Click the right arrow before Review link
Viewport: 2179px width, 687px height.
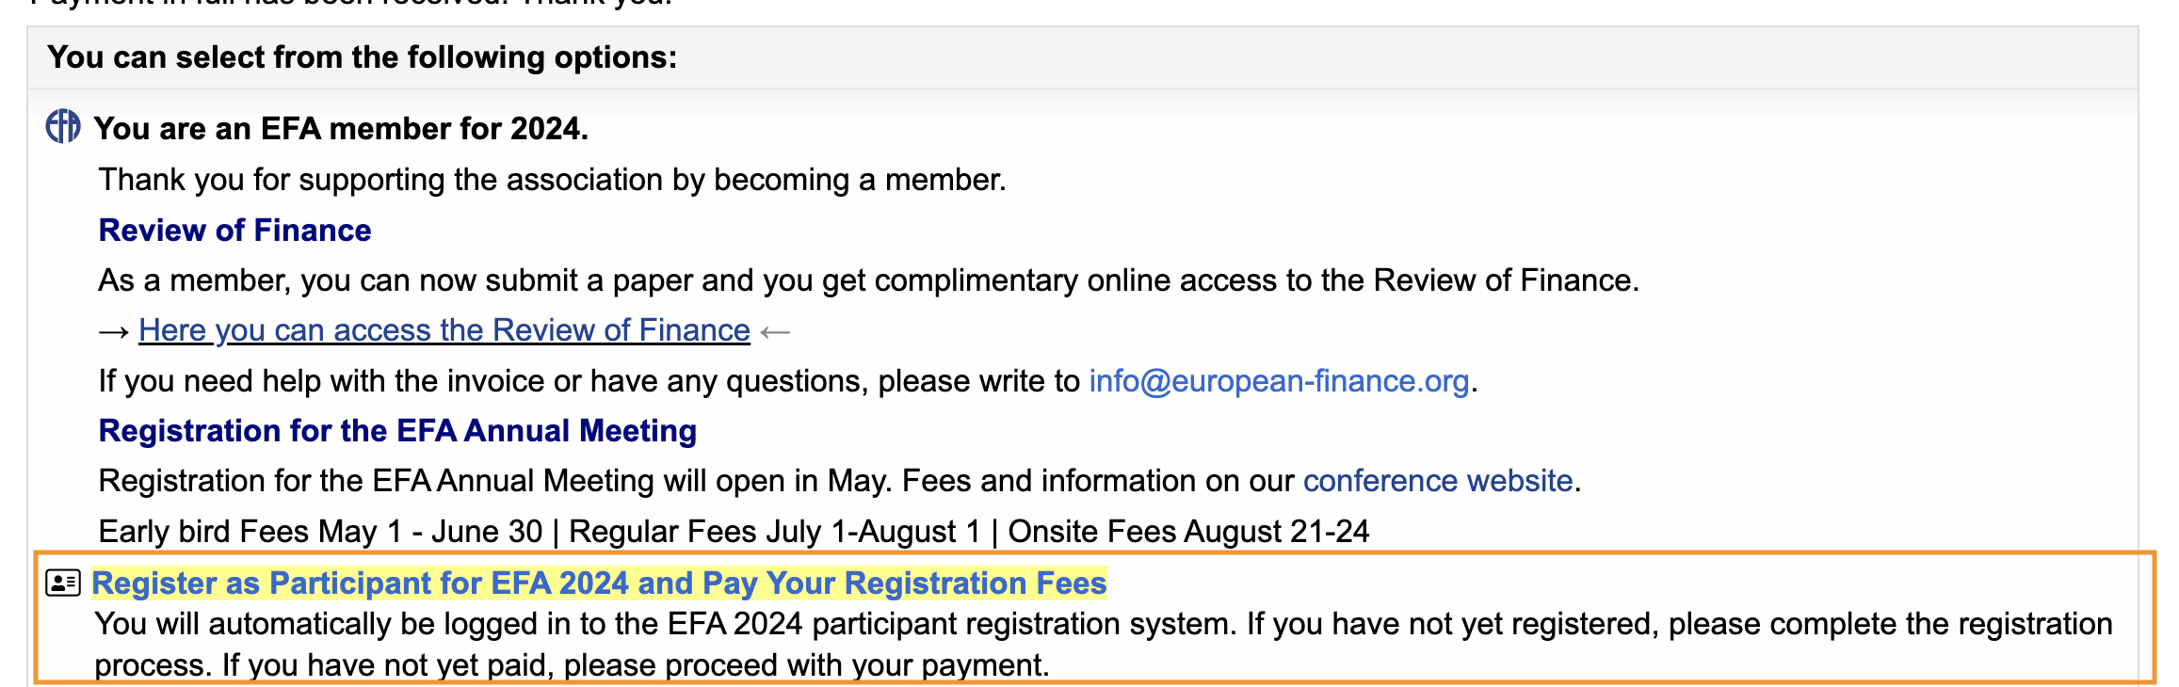point(114,332)
